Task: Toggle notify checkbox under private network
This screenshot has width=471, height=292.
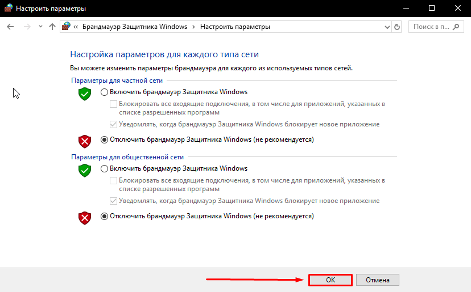Action: [113, 124]
